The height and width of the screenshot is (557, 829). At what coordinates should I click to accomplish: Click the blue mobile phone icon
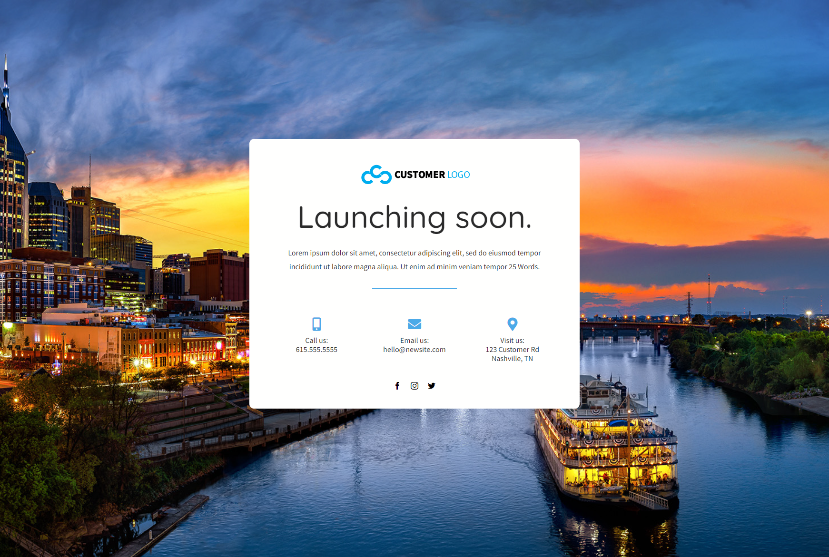point(316,324)
